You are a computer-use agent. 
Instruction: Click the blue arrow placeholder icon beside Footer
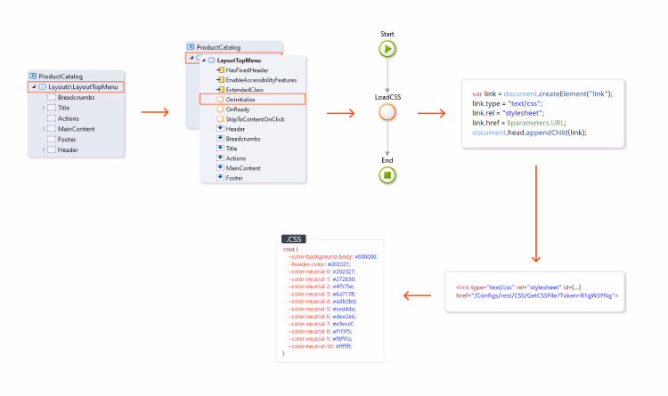(220, 178)
